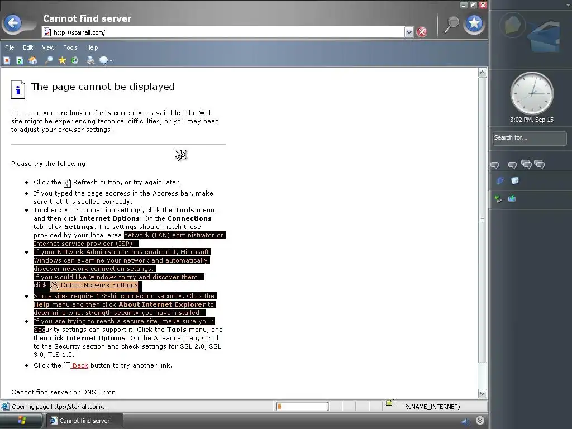
Task: Click the page scrollbar down arrow
Action: (x=482, y=393)
